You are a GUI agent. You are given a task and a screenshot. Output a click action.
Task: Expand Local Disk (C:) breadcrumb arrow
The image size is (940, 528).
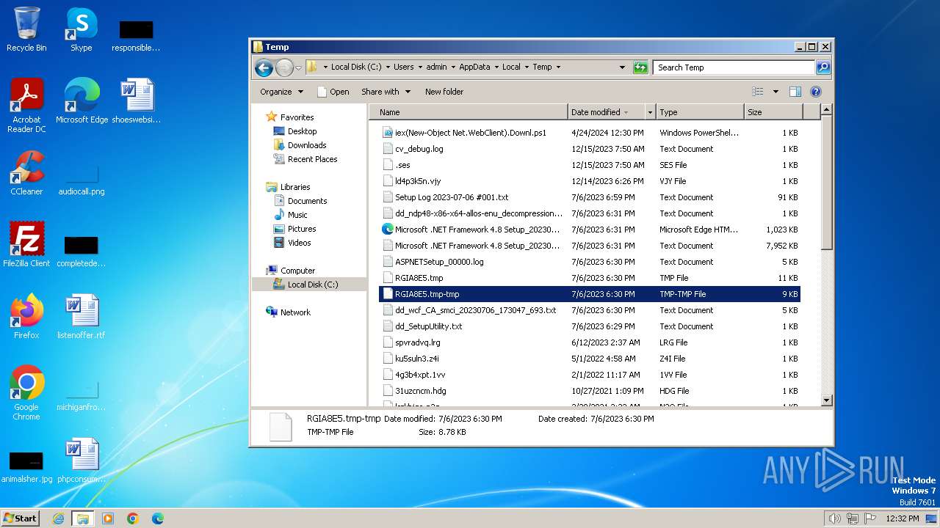[x=388, y=67]
